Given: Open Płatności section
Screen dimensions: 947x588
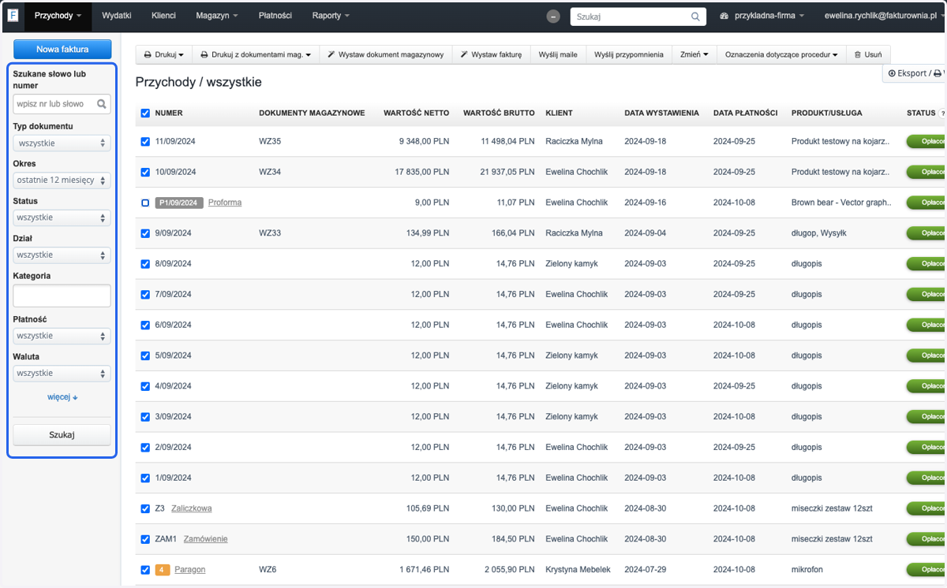Looking at the screenshot, I should [275, 16].
